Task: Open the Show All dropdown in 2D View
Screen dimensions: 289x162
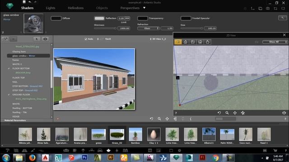Action: 275,42
